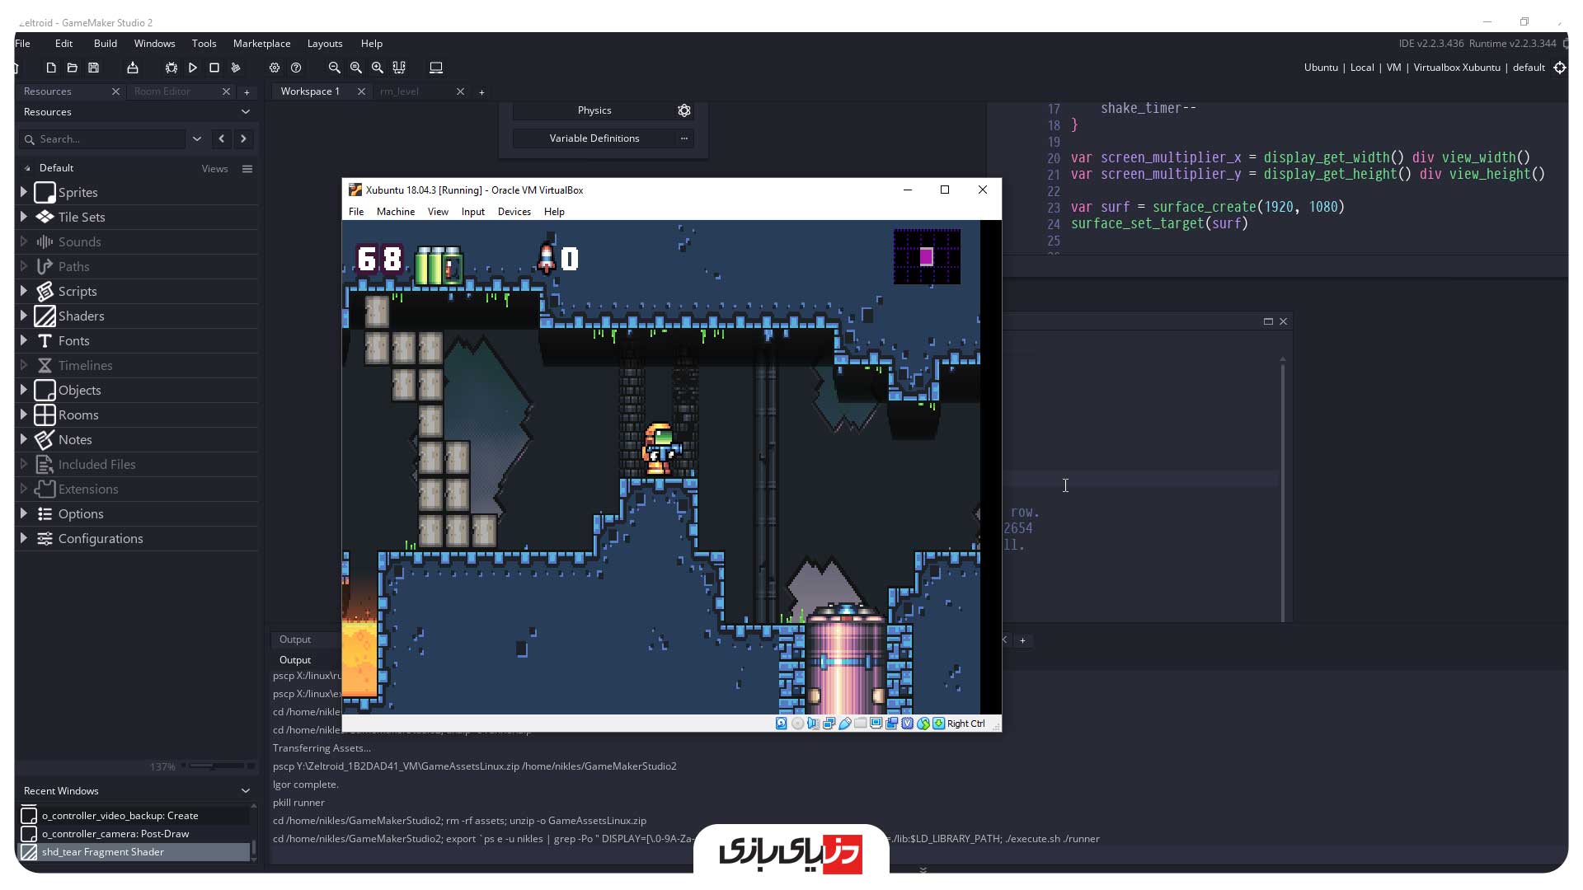
Task: Open Game Options gear in toolbar
Action: [275, 68]
